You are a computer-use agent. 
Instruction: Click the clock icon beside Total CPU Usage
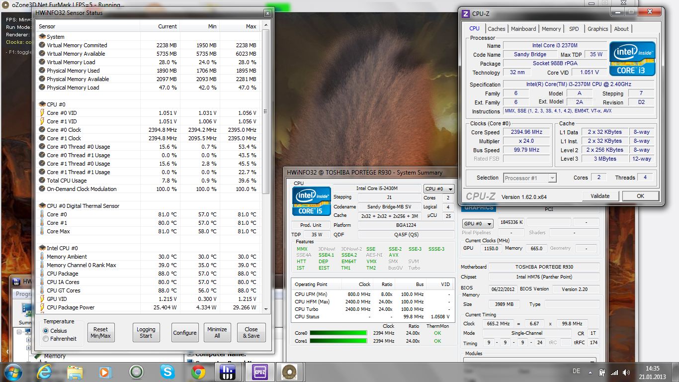tap(42, 181)
